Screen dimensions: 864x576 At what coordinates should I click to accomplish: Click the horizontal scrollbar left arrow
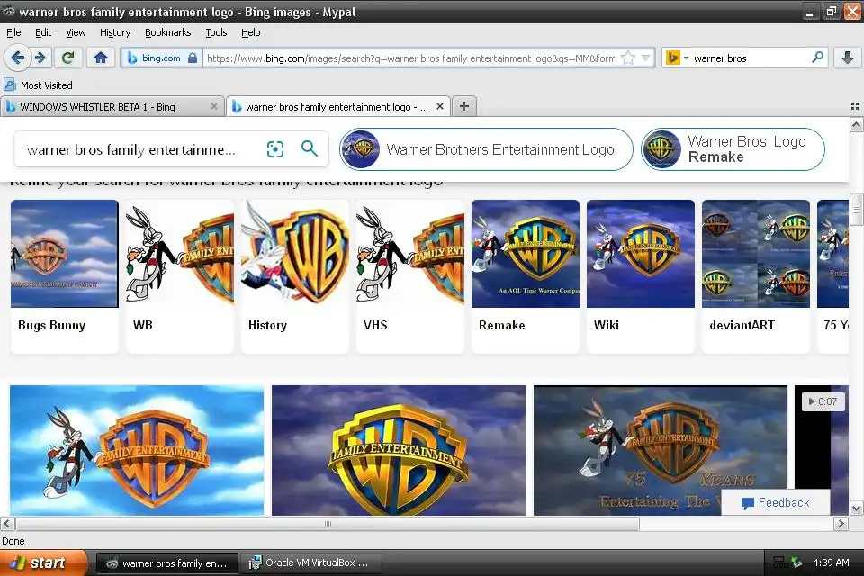tap(7, 523)
